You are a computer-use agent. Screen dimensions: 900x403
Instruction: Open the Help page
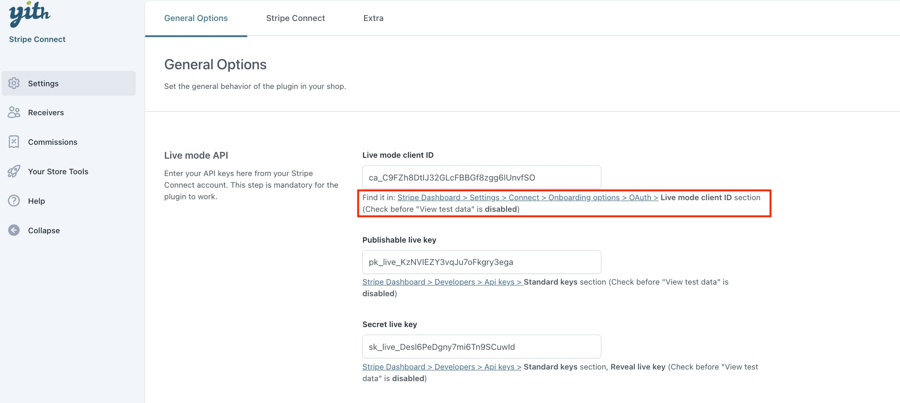[69, 201]
